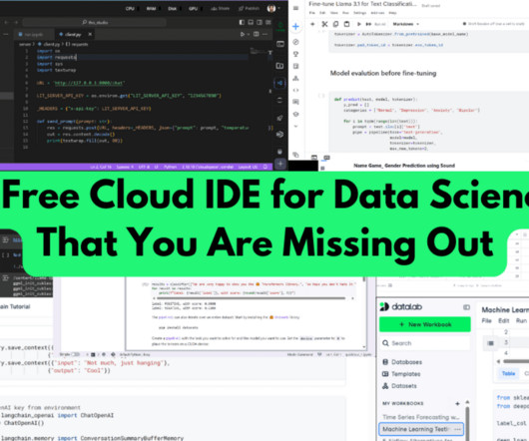Expand the More chevron in Kaggle sidebar
529x441 pixels.
click(x=295, y=126)
